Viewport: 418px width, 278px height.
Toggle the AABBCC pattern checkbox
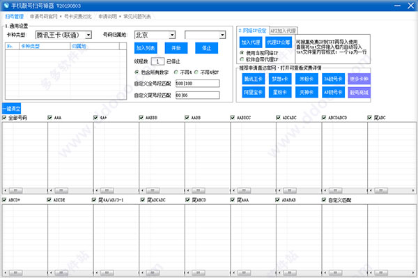(233, 117)
